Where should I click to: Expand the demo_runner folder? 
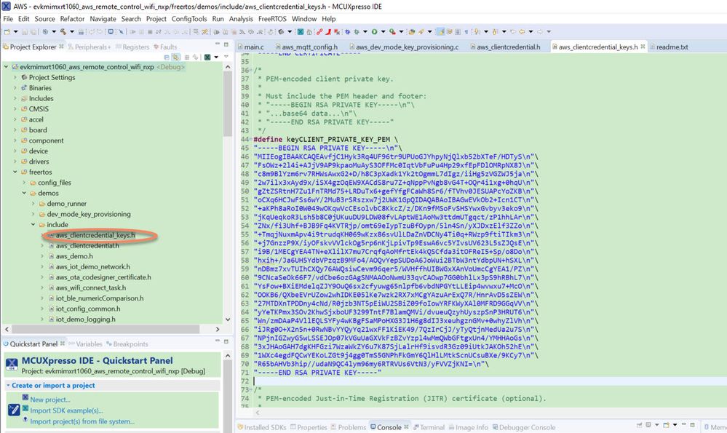tap(33, 204)
